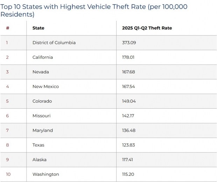The height and width of the screenshot is (182, 217).
Task: Select the California state cell
Action: (x=43, y=57)
